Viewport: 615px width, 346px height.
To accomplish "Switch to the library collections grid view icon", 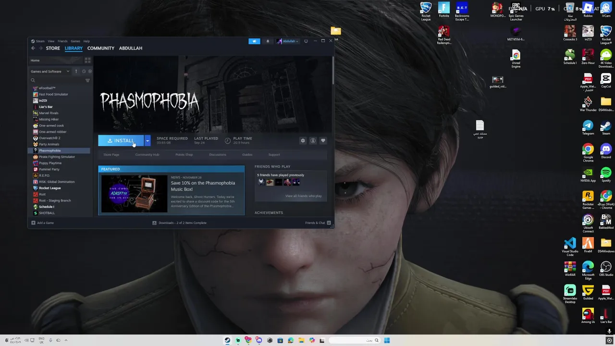I will tap(87, 60).
